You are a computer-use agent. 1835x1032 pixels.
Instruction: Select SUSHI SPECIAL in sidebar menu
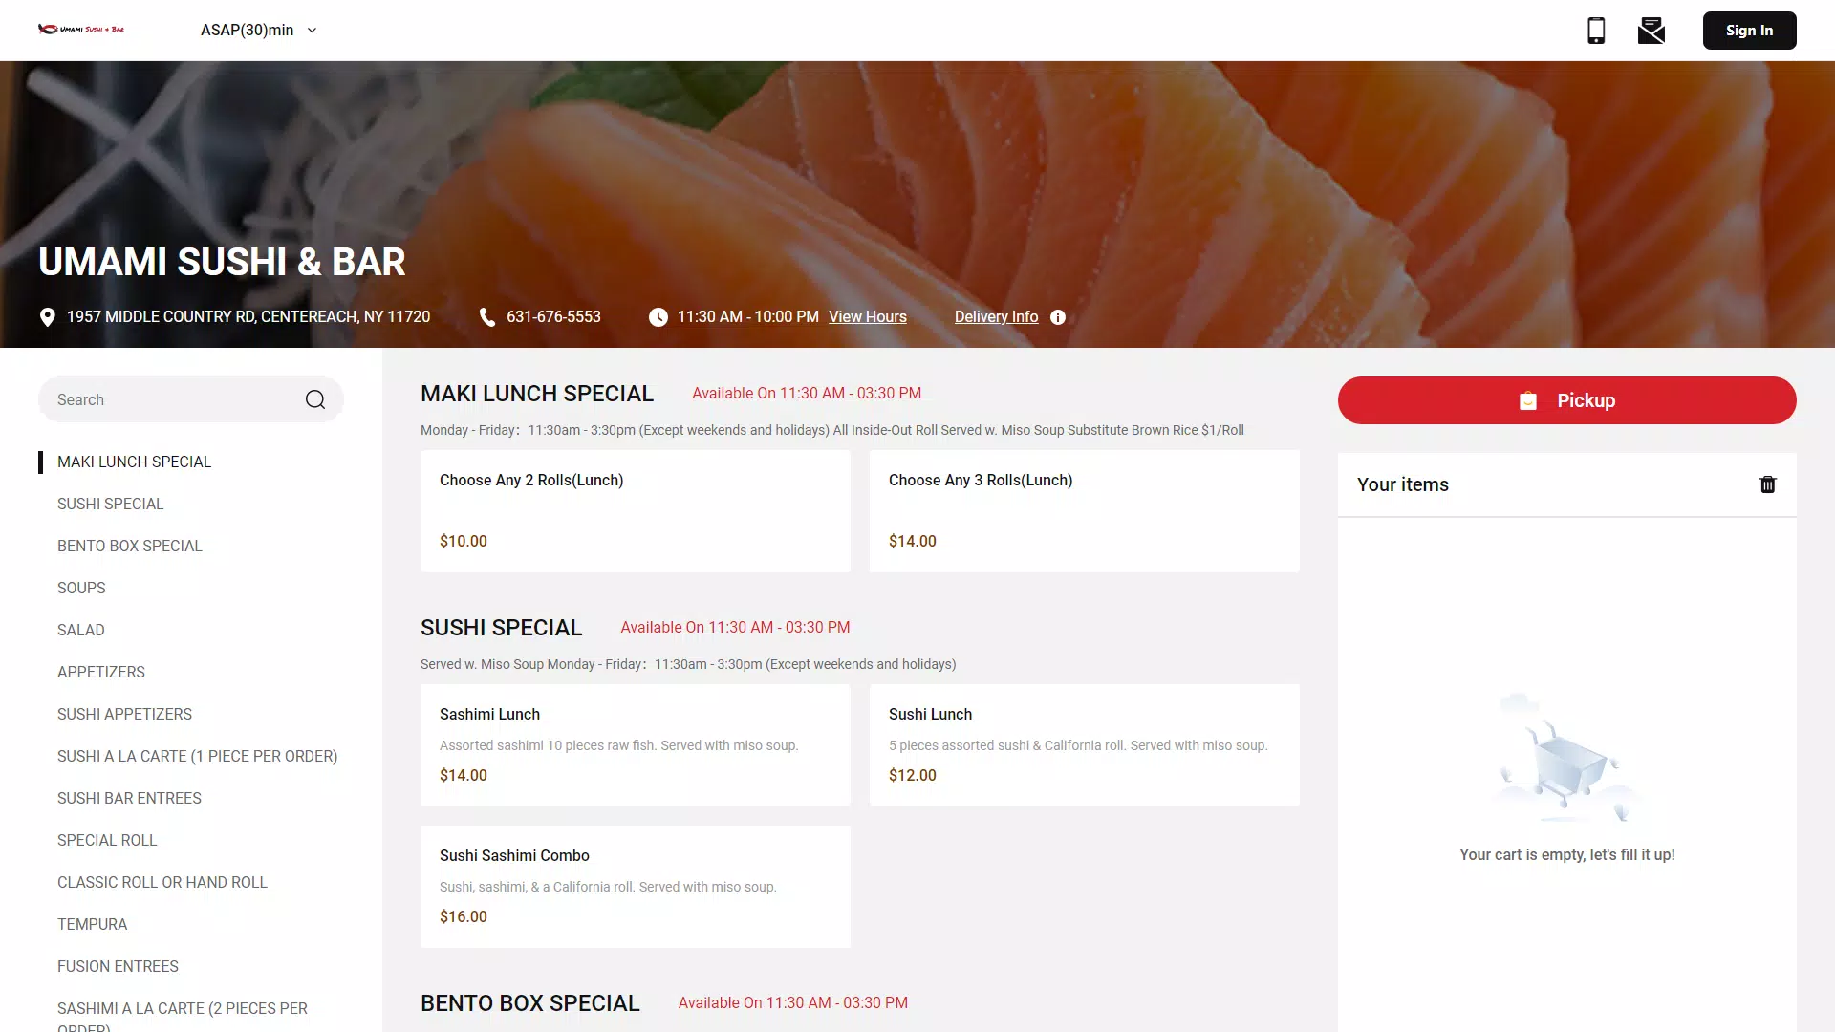[110, 504]
